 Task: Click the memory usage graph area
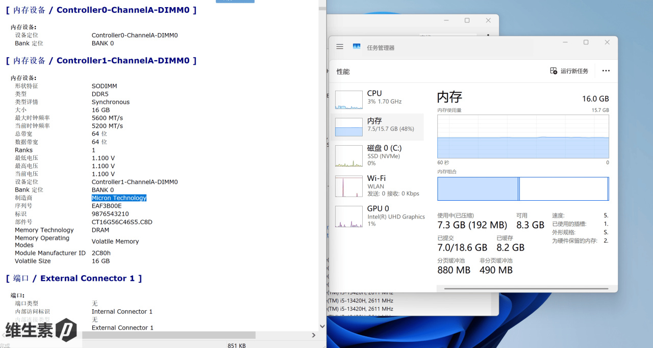coord(523,137)
